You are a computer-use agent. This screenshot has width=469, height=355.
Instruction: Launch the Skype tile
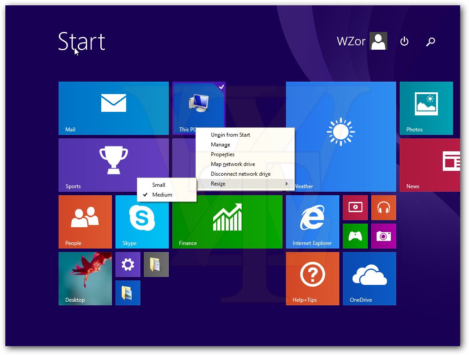[142, 222]
